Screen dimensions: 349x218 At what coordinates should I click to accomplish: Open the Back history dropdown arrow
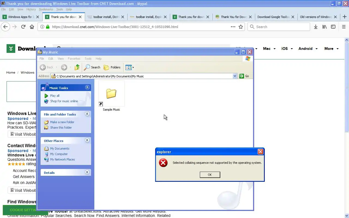[x=56, y=67]
